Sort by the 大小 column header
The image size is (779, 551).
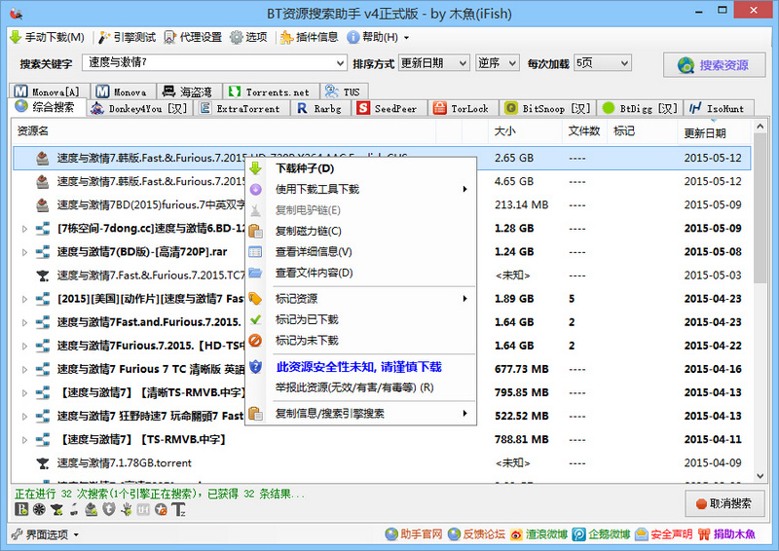526,131
